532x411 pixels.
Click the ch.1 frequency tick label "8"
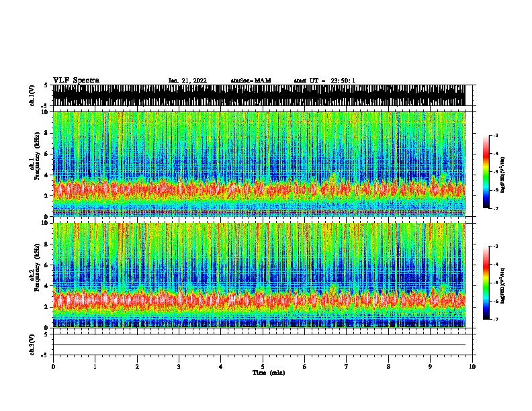pos(46,133)
